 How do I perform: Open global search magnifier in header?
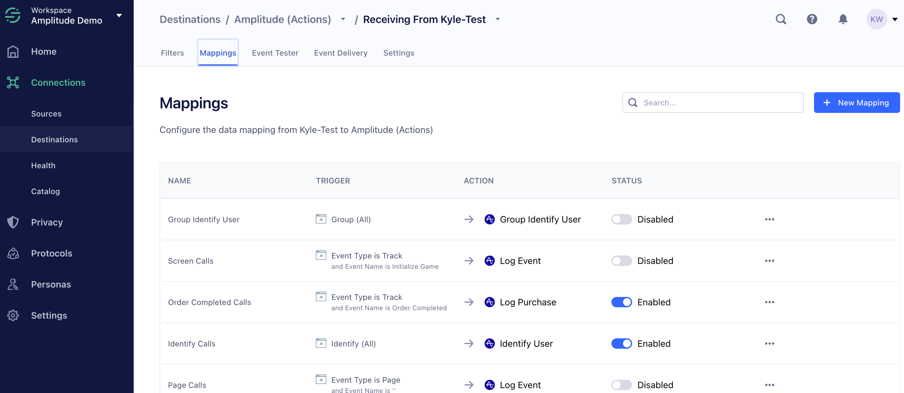[x=781, y=19]
